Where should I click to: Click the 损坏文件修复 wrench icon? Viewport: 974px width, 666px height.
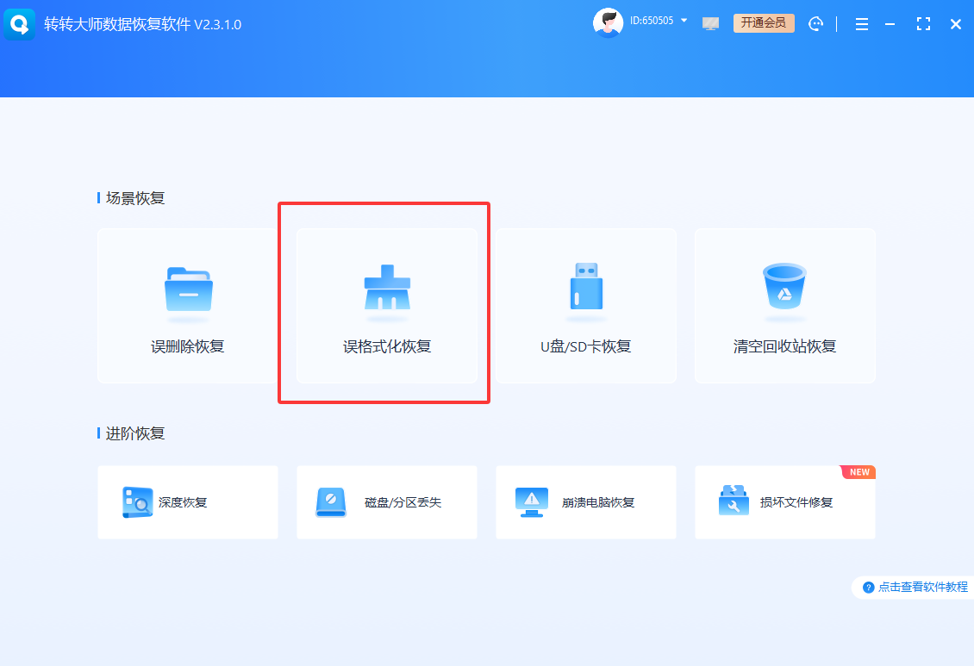tap(734, 501)
